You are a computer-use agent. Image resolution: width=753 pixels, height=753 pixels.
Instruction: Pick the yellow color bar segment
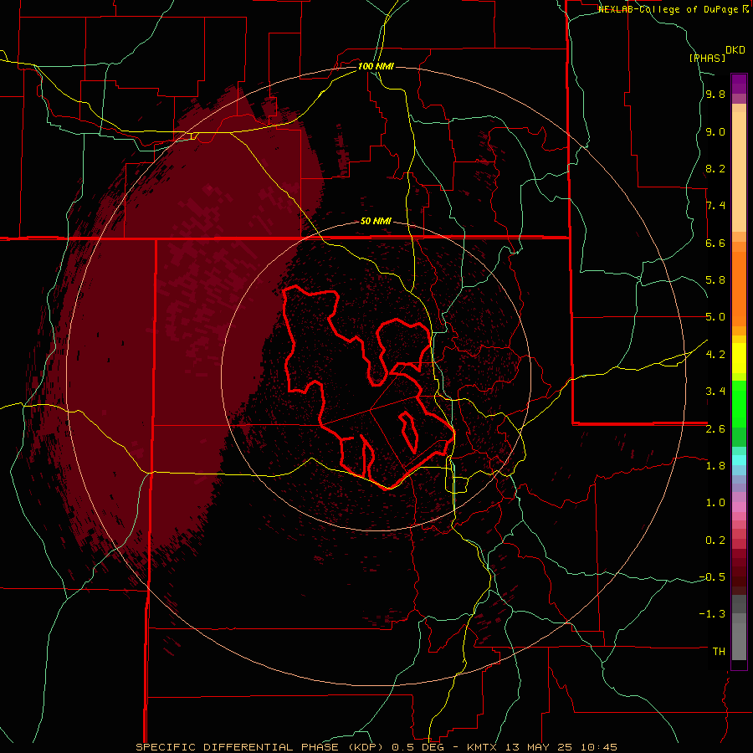click(739, 358)
